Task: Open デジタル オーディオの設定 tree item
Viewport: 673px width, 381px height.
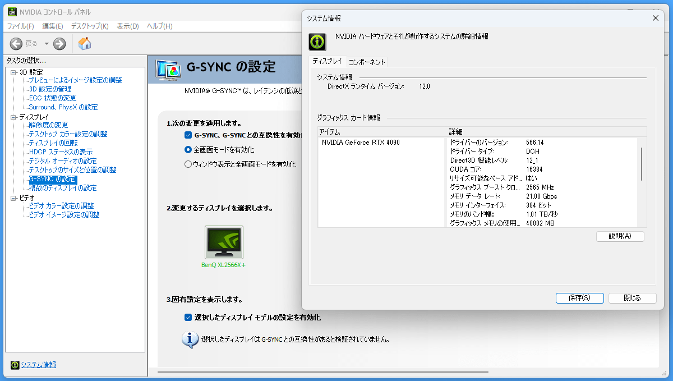Action: click(x=63, y=161)
